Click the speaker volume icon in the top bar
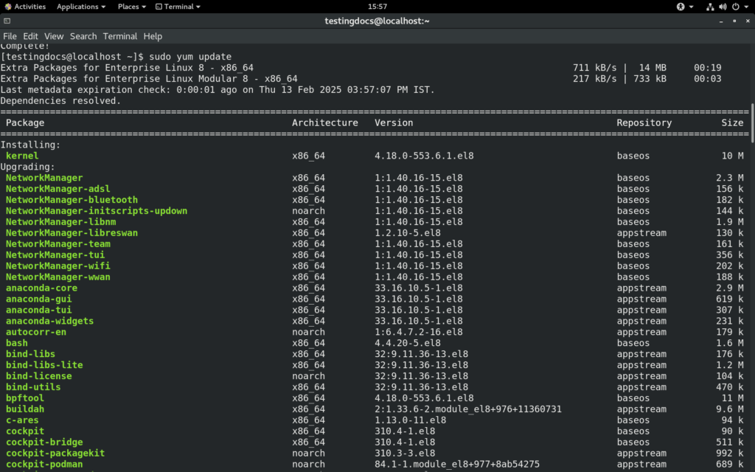755x472 pixels. tap(723, 7)
